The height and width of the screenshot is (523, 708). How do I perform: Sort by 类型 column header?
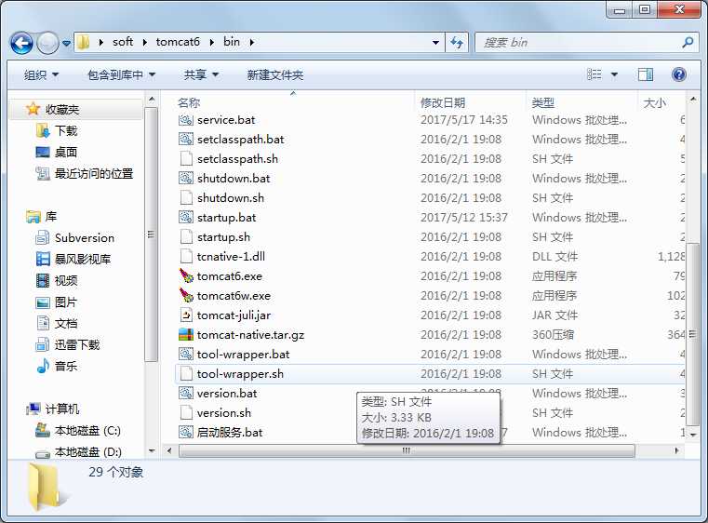pyautogui.click(x=543, y=103)
